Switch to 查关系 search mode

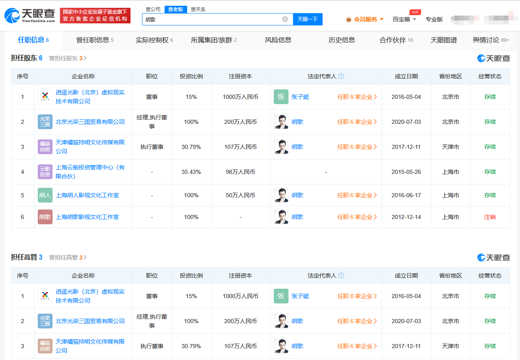[x=198, y=9]
